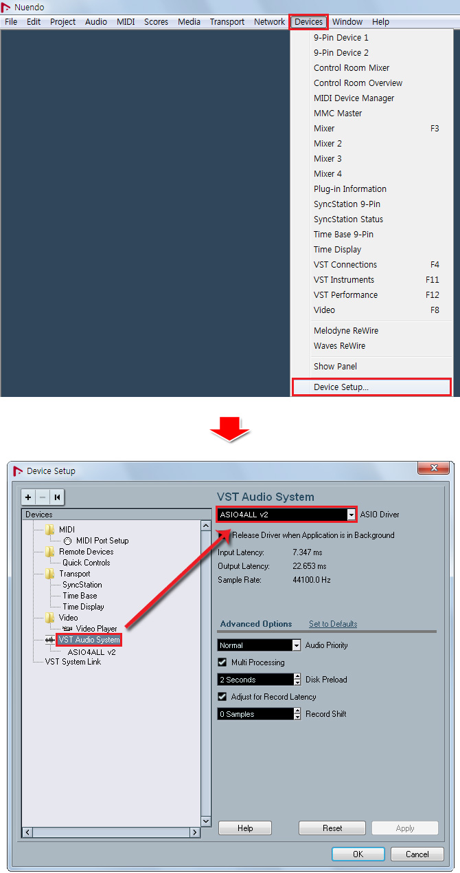Viewport: 460px width, 873px height.
Task: Open the MIDI menu
Action: (x=126, y=22)
